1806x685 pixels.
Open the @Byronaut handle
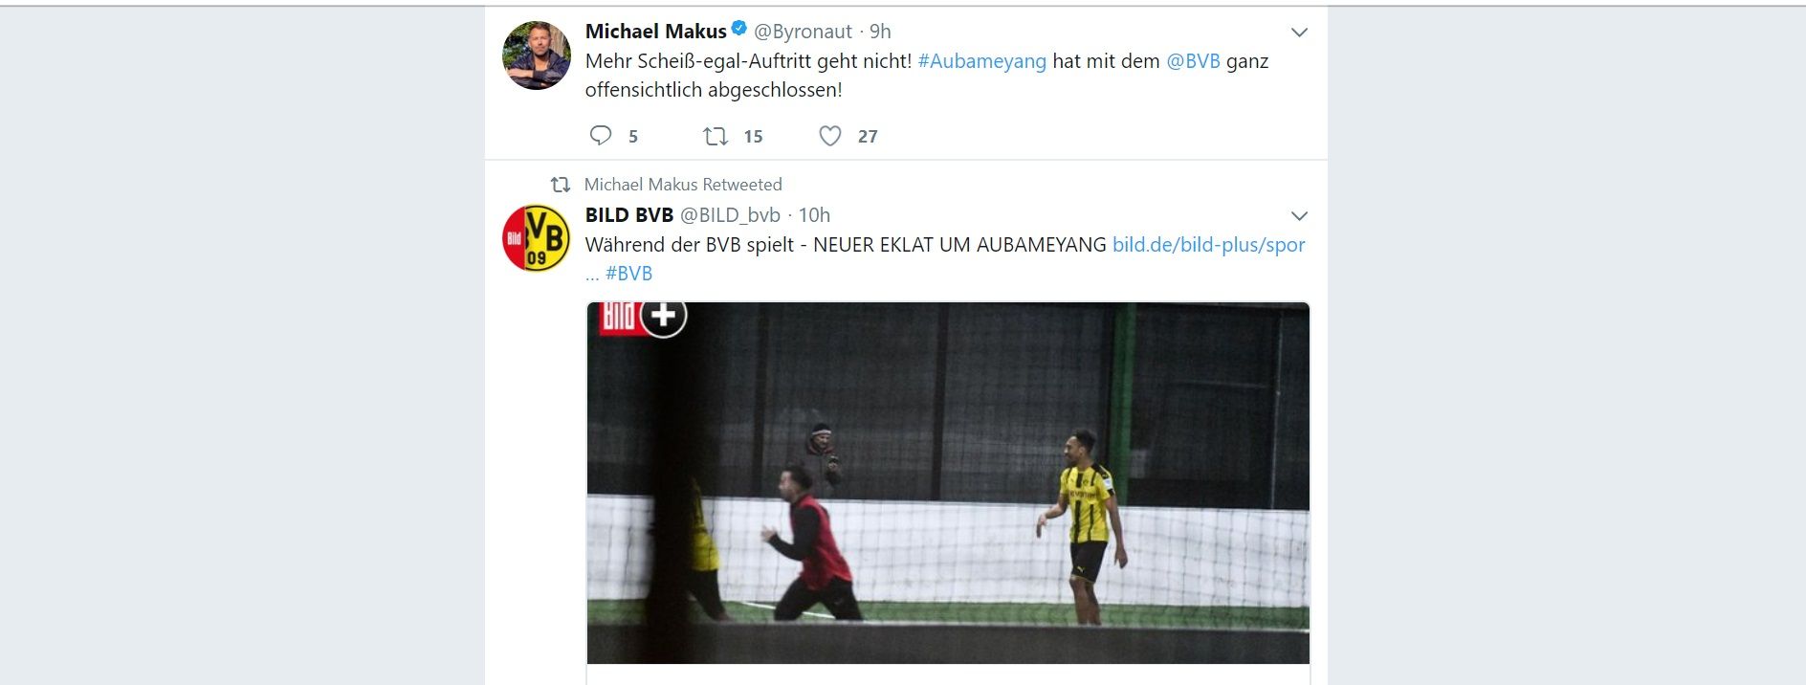click(803, 32)
